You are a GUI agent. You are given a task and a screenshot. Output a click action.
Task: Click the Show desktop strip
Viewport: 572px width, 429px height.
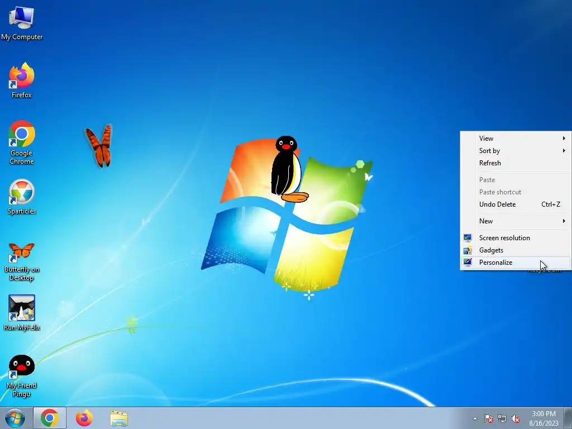(x=568, y=418)
